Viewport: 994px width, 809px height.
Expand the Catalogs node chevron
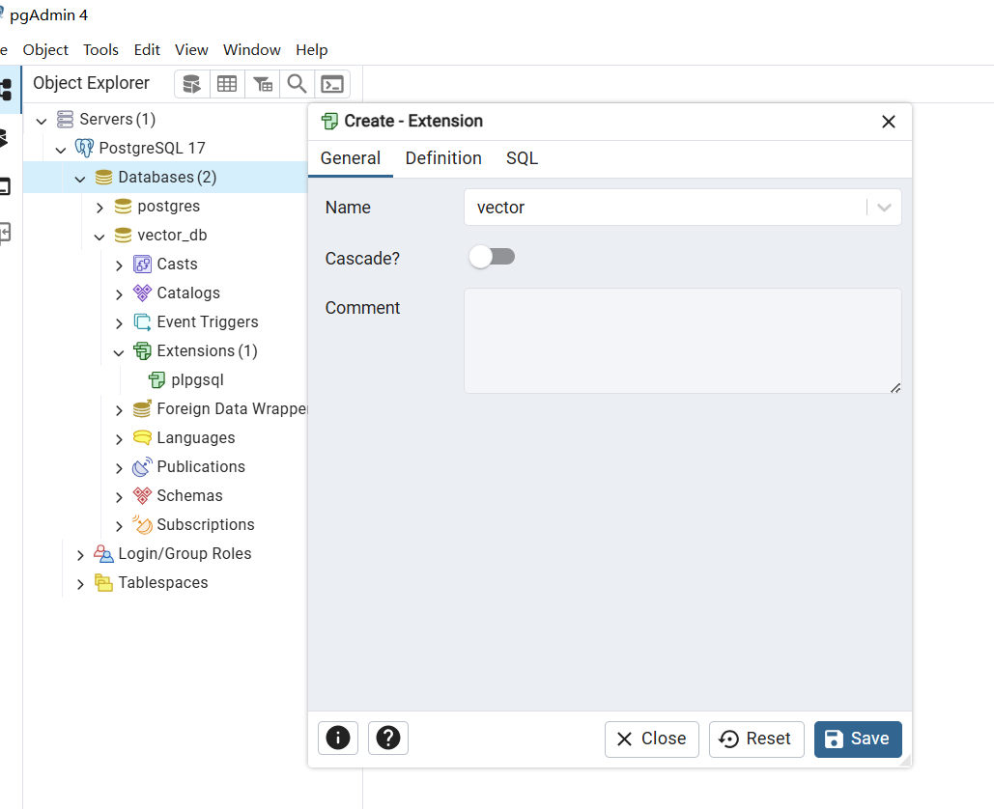click(x=119, y=293)
